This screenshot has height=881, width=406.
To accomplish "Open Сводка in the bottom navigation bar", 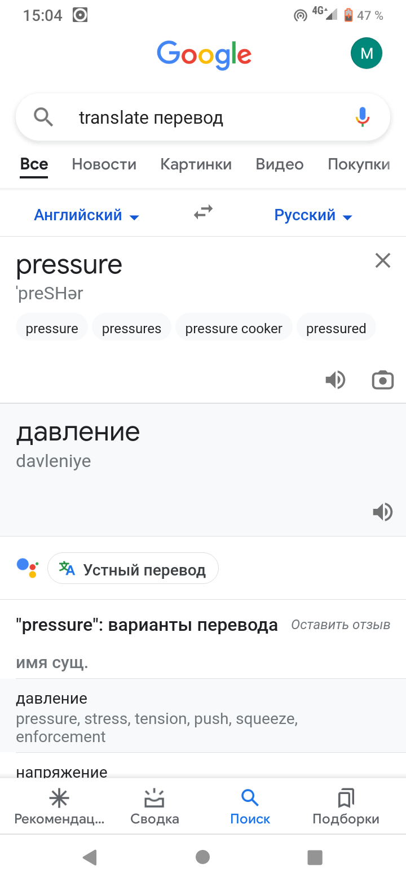I will coord(154,806).
